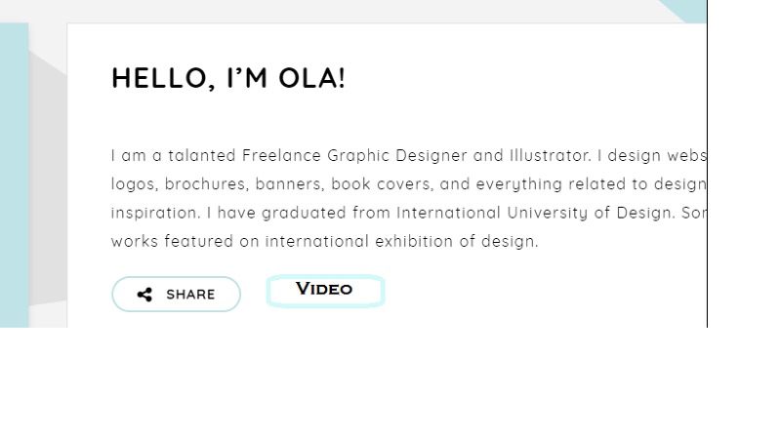Click the "HELLO, I'M OLA!" heading

(x=228, y=78)
